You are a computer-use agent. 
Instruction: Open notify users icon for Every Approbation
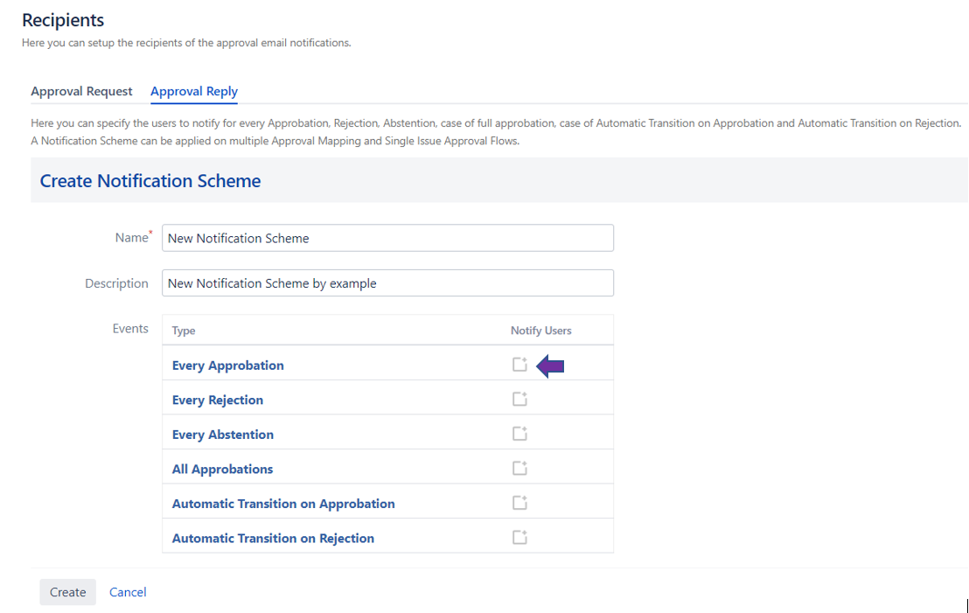tap(519, 365)
